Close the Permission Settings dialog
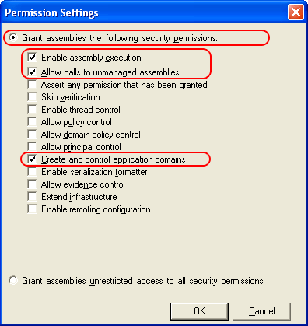Image resolution: width=308 pixels, height=326 pixels. [x=296, y=12]
